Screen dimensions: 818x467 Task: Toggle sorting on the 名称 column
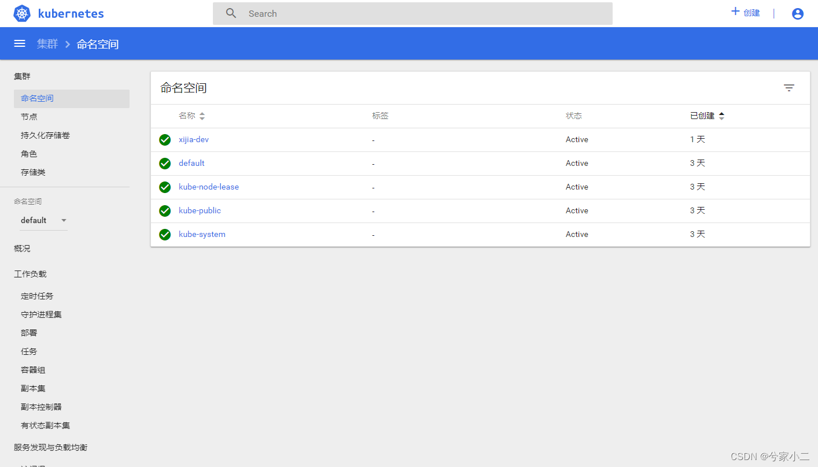coord(201,116)
